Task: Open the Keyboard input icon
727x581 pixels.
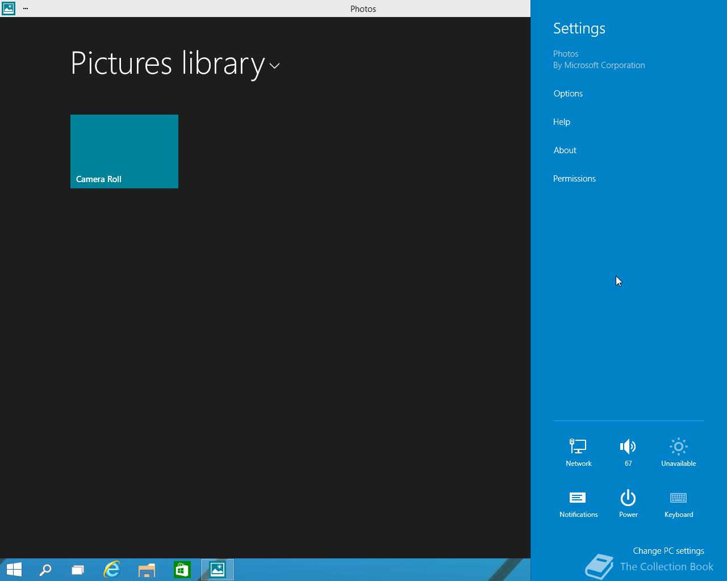Action: [x=678, y=504]
